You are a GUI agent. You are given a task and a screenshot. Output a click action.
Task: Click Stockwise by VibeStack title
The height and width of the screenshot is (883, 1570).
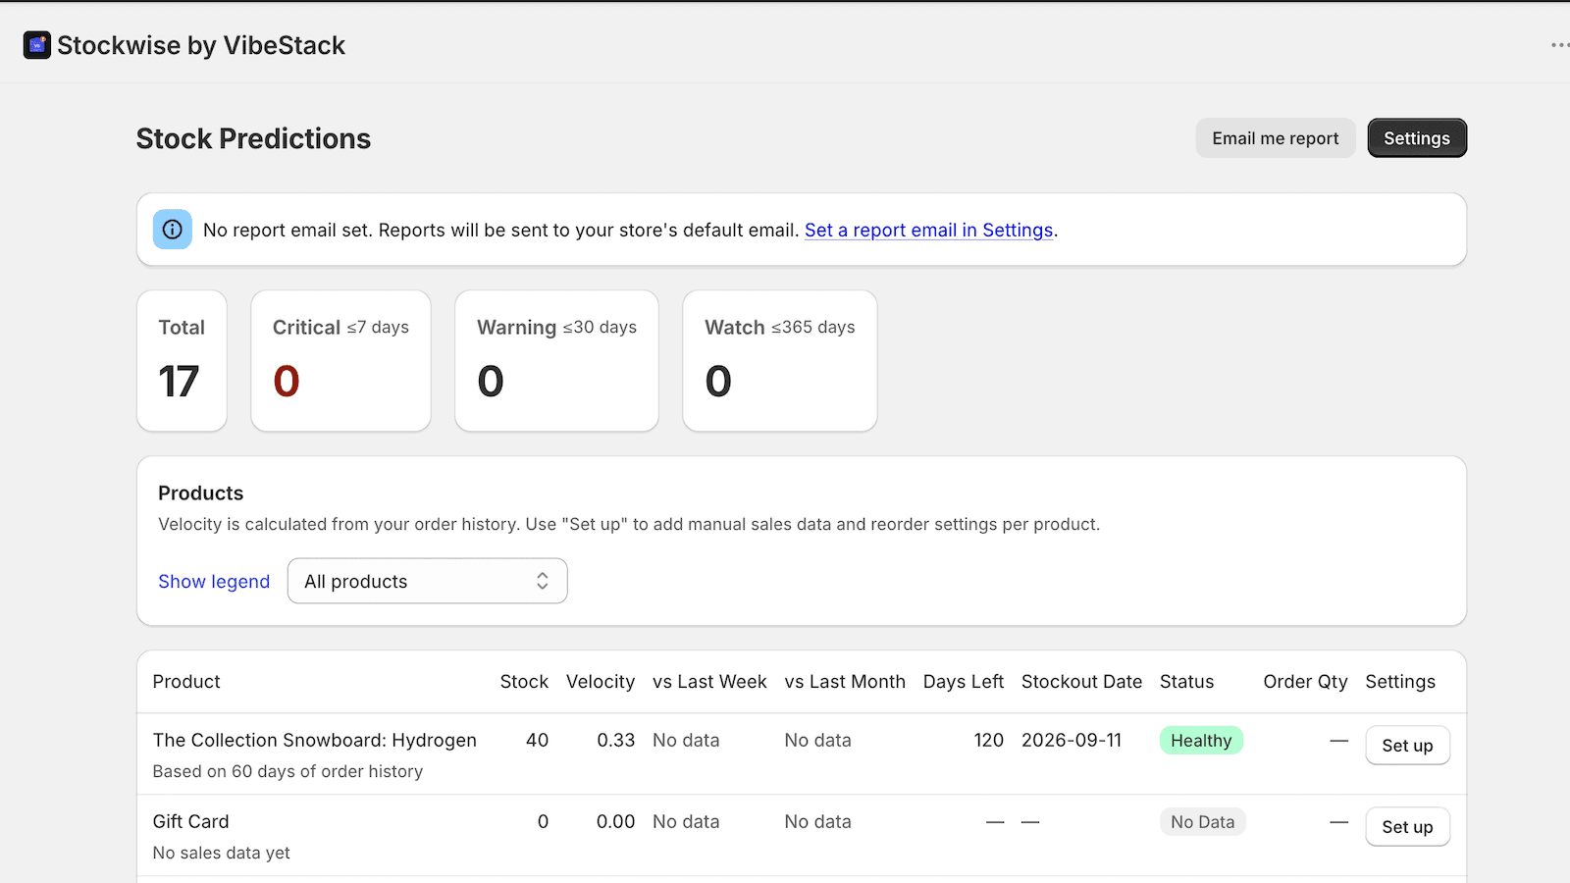tap(201, 45)
